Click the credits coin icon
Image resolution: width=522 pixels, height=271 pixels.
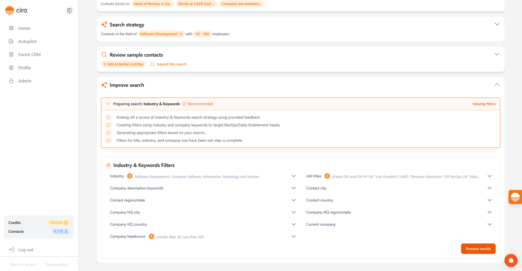(66, 222)
